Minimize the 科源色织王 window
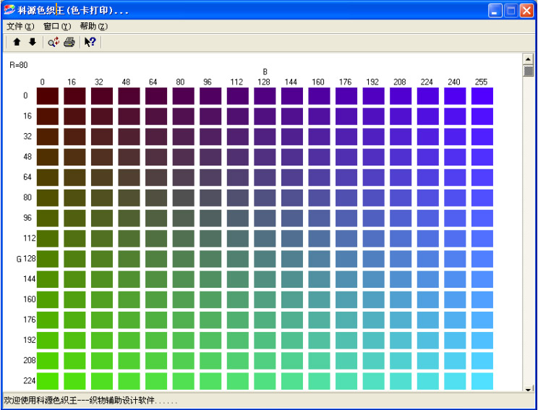 (x=495, y=11)
